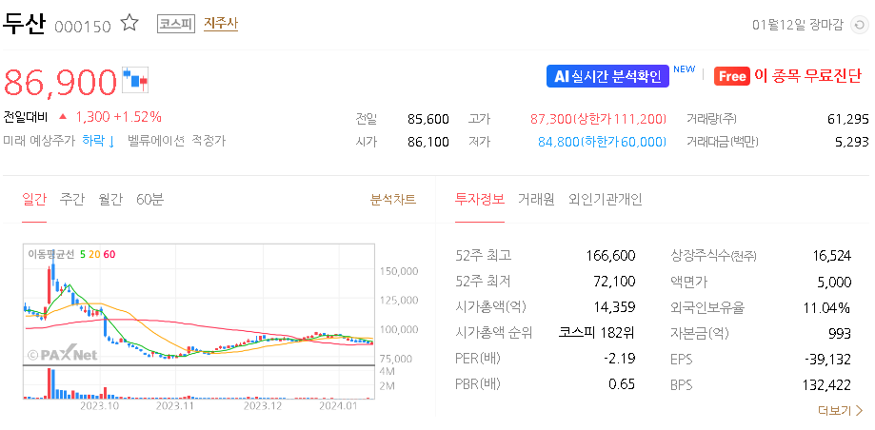Switch chart to 60분 tab
The width and height of the screenshot is (875, 430).
(150, 200)
